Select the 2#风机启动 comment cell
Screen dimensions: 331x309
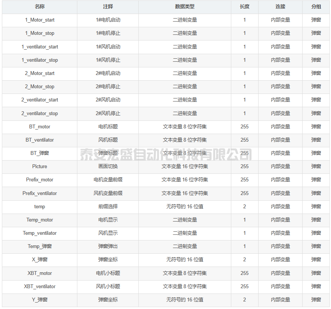tap(108, 100)
